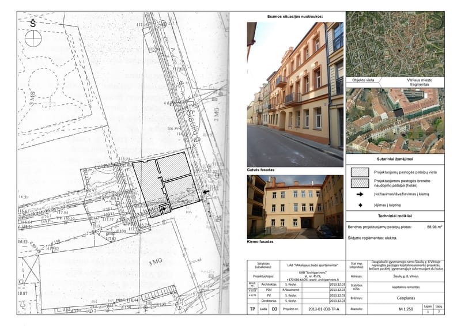Click the black location marker on the Vilnius aerial map

click(399, 51)
